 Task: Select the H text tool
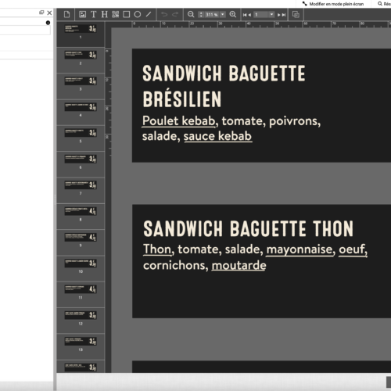[105, 14]
